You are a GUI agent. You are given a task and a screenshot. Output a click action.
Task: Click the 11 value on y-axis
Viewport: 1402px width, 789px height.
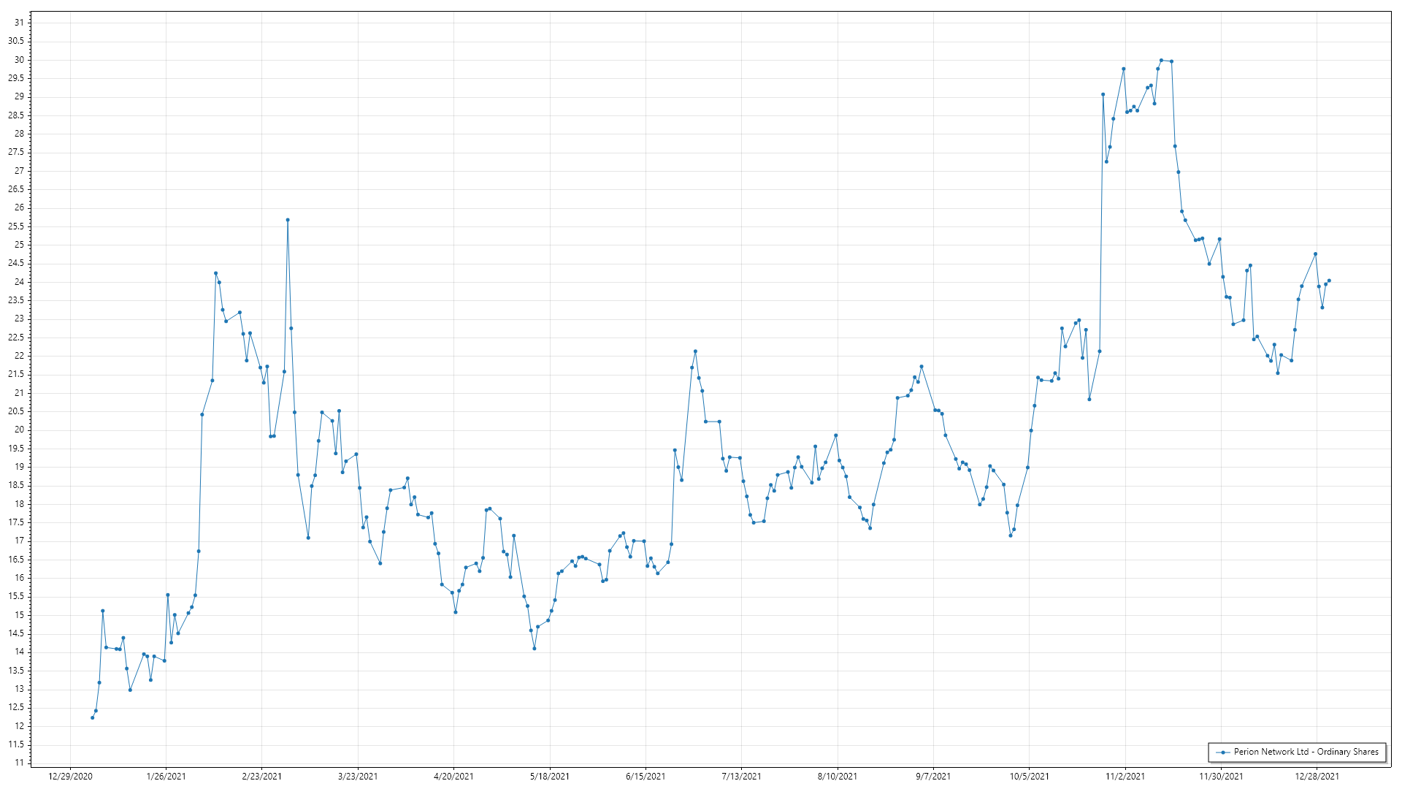tap(19, 763)
